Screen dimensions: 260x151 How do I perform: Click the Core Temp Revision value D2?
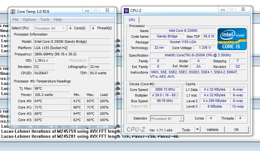[x=44, y=67]
